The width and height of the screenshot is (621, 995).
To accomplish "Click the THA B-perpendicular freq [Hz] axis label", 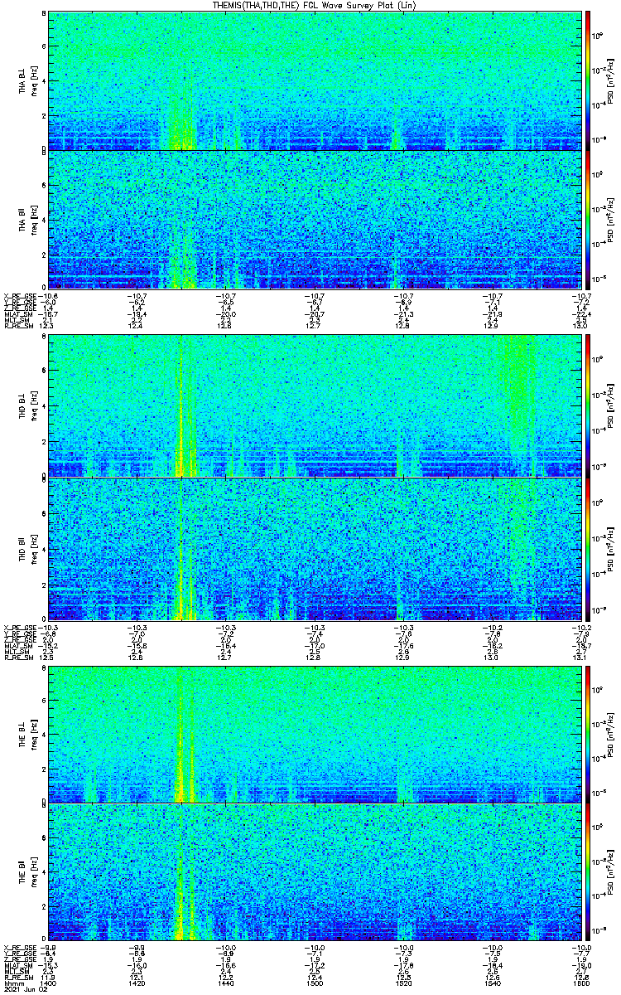I will click(x=36, y=80).
